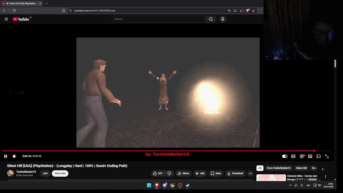Image resolution: width=343 pixels, height=193 pixels.
Task: Click the progress bar scrubber handle
Action: click(314, 151)
